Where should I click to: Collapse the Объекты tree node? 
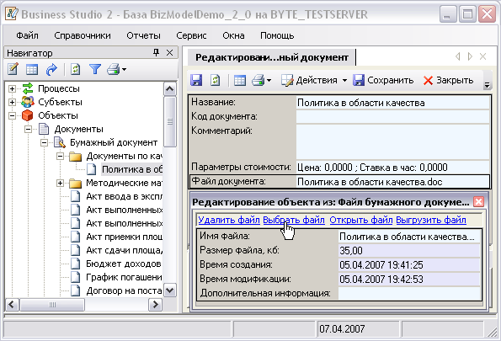[x=12, y=115]
